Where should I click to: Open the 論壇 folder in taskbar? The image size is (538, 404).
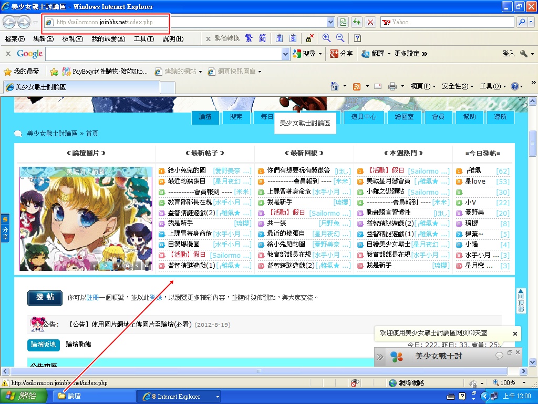tap(94, 396)
